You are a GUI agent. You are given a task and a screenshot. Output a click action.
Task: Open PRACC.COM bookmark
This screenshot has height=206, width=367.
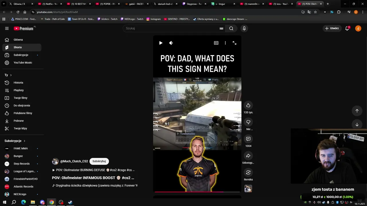pyautogui.click(x=24, y=19)
